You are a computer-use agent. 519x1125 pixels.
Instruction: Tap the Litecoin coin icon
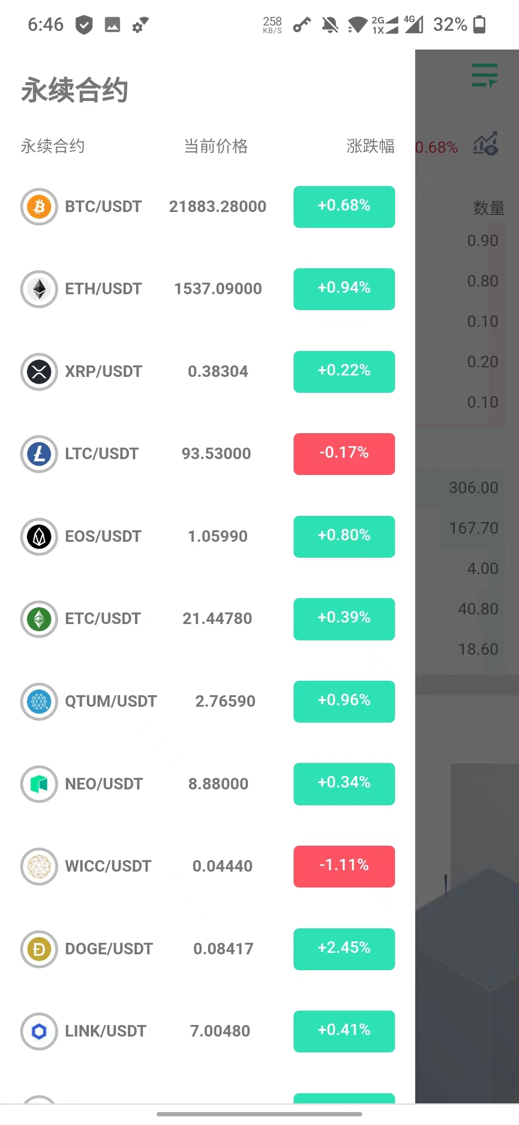point(39,454)
